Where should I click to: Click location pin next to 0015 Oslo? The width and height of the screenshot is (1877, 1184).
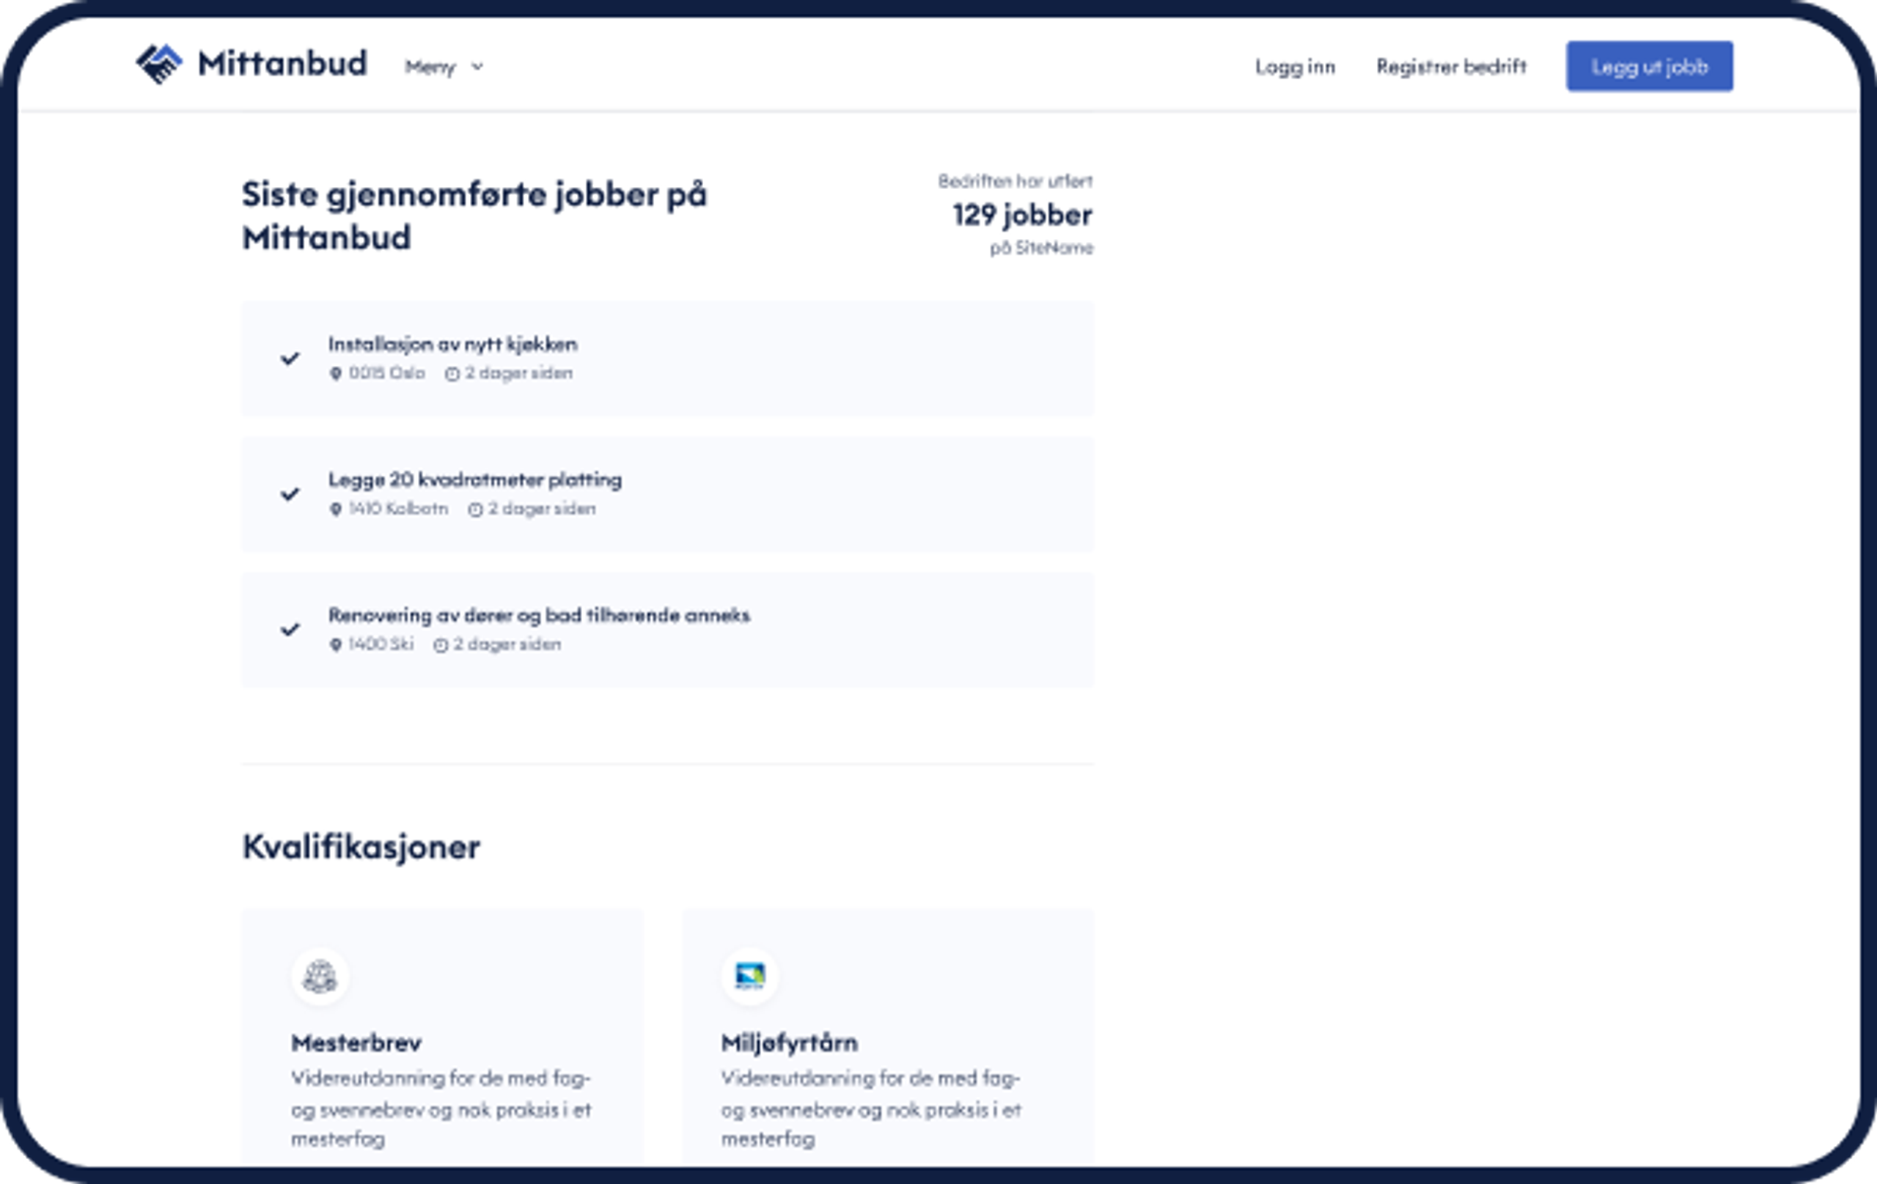(336, 374)
